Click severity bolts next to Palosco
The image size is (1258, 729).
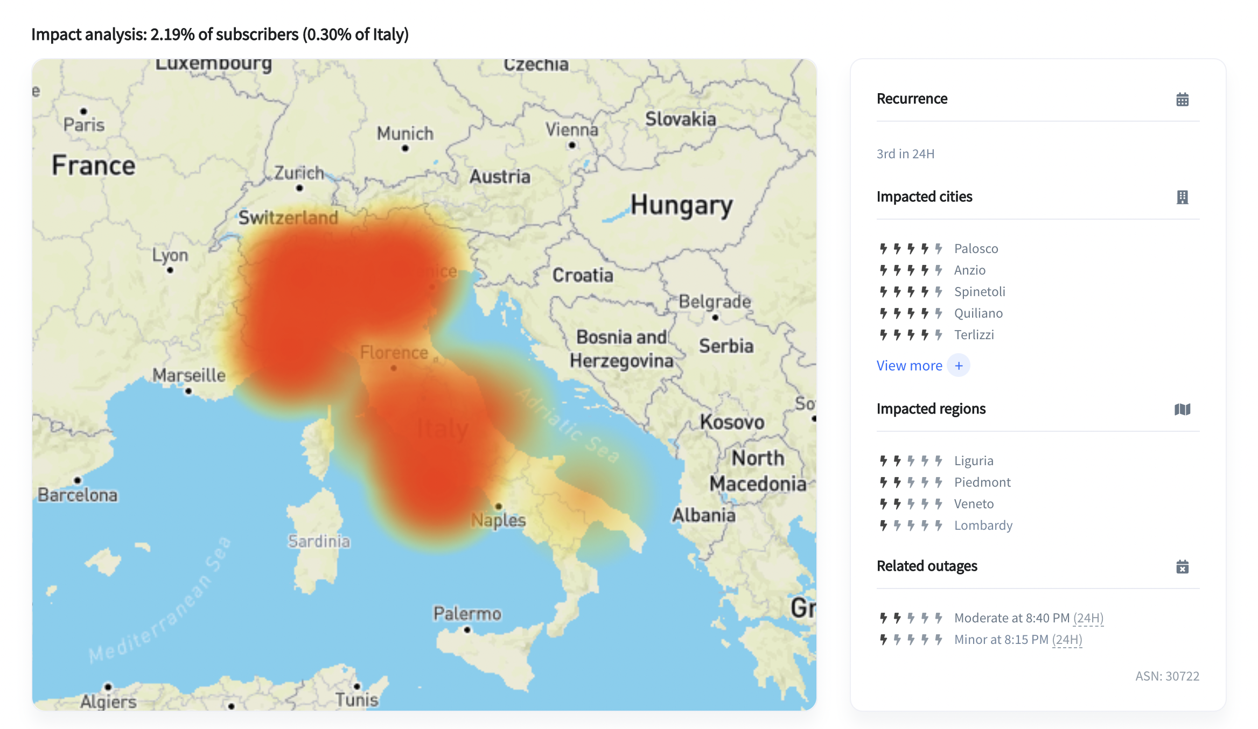tap(911, 249)
